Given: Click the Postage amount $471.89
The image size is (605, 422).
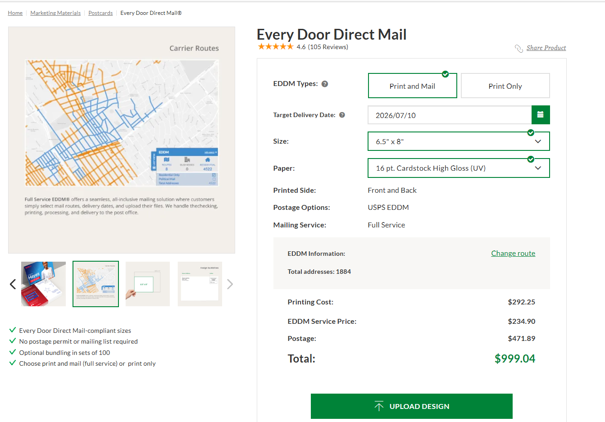Looking at the screenshot, I should pyautogui.click(x=522, y=338).
